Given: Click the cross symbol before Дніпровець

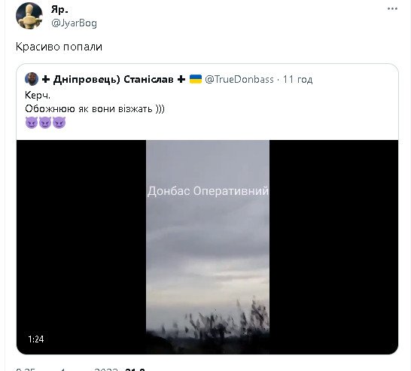Looking at the screenshot, I should [x=46, y=79].
